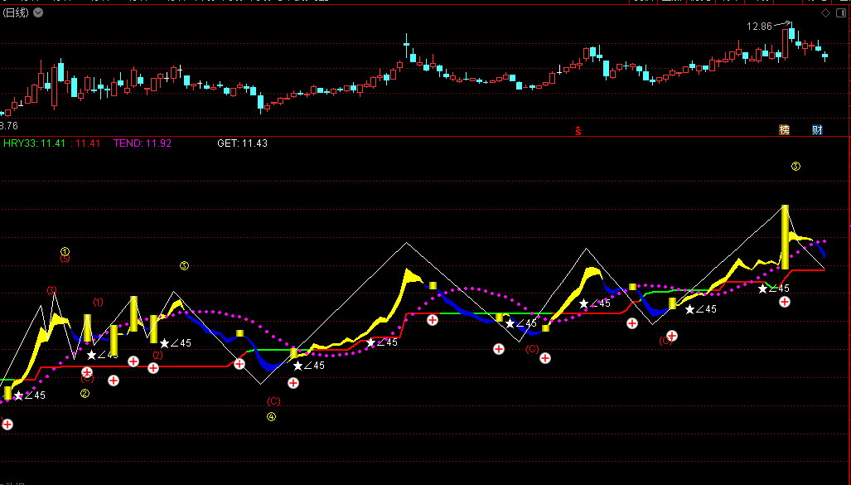Click the red S signal marker
The height and width of the screenshot is (485, 851).
click(x=579, y=130)
